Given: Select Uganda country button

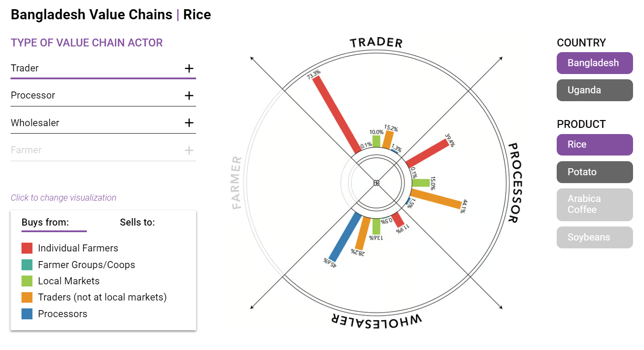Looking at the screenshot, I should point(594,90).
